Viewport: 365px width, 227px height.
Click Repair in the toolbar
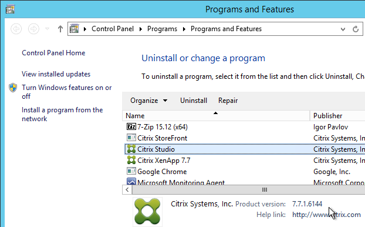pyautogui.click(x=228, y=101)
